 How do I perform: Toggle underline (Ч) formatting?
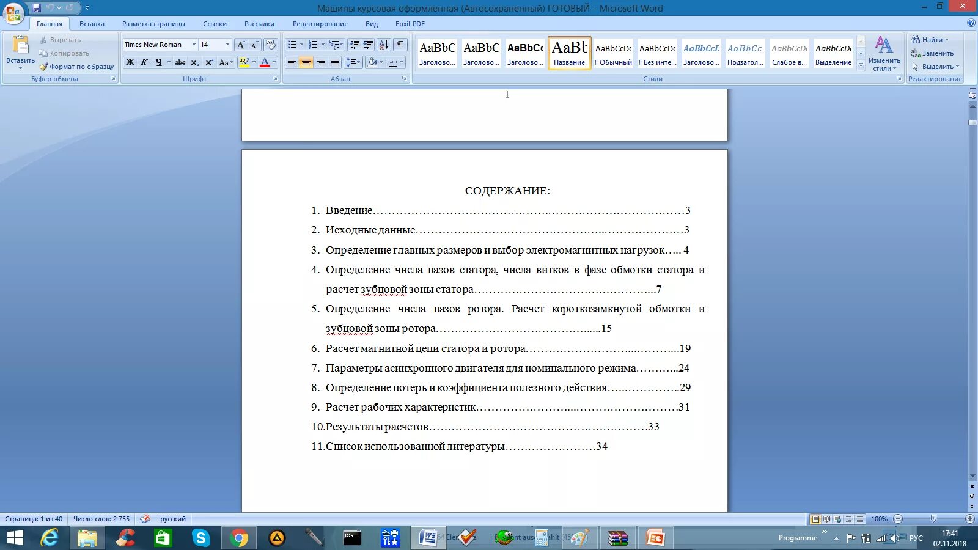coord(158,62)
